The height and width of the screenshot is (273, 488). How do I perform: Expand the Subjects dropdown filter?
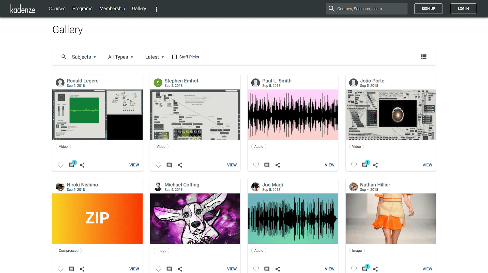pos(84,57)
